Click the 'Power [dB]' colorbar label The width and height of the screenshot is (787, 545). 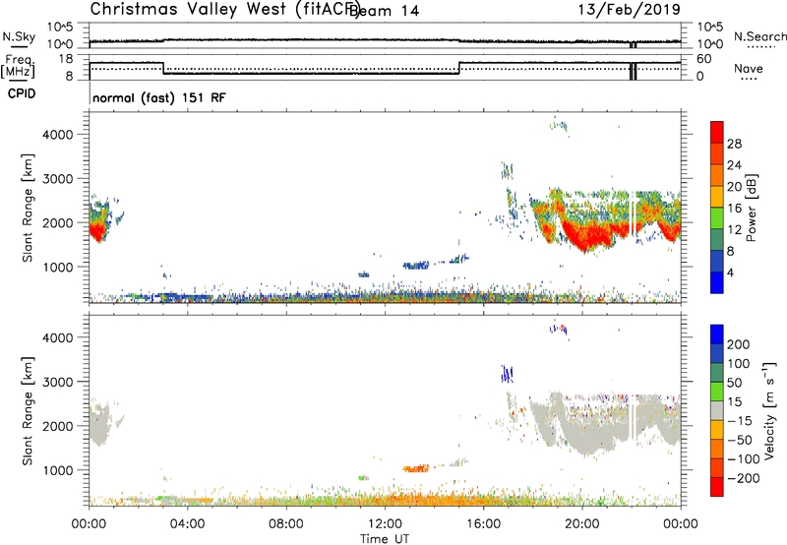(x=752, y=208)
